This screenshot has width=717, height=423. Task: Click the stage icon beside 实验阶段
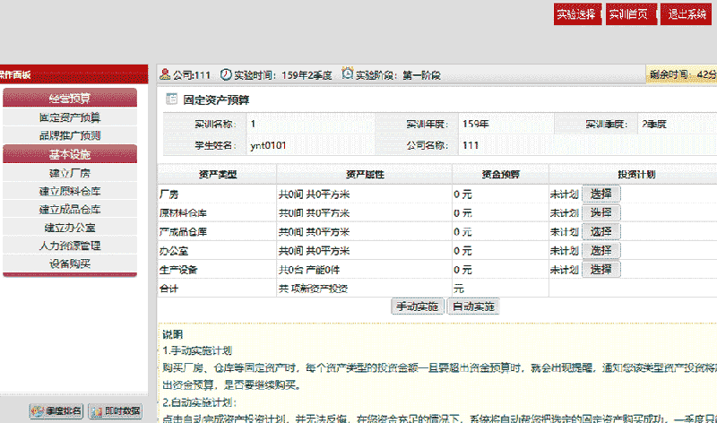348,74
